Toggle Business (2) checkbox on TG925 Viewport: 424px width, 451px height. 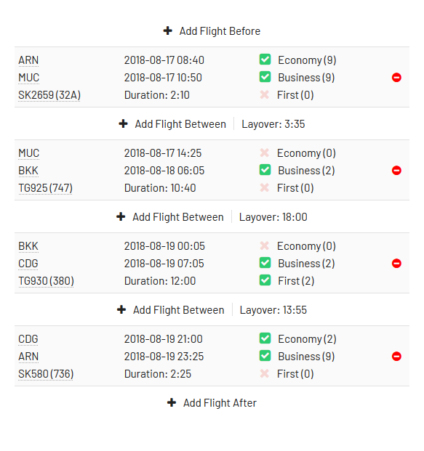[265, 170]
